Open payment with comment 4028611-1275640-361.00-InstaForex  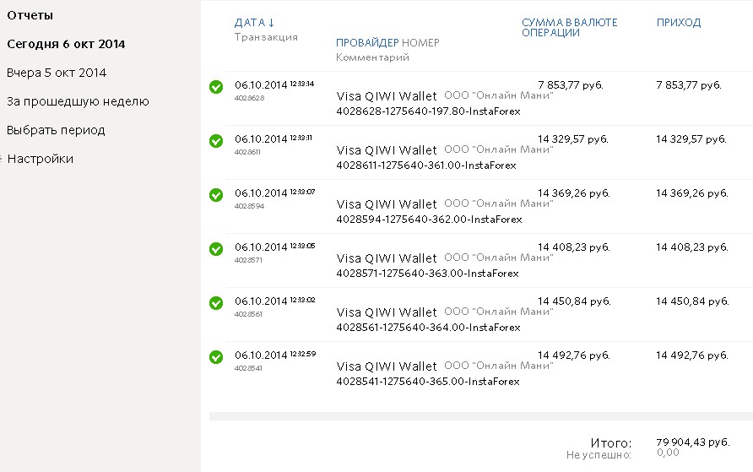tap(425, 165)
